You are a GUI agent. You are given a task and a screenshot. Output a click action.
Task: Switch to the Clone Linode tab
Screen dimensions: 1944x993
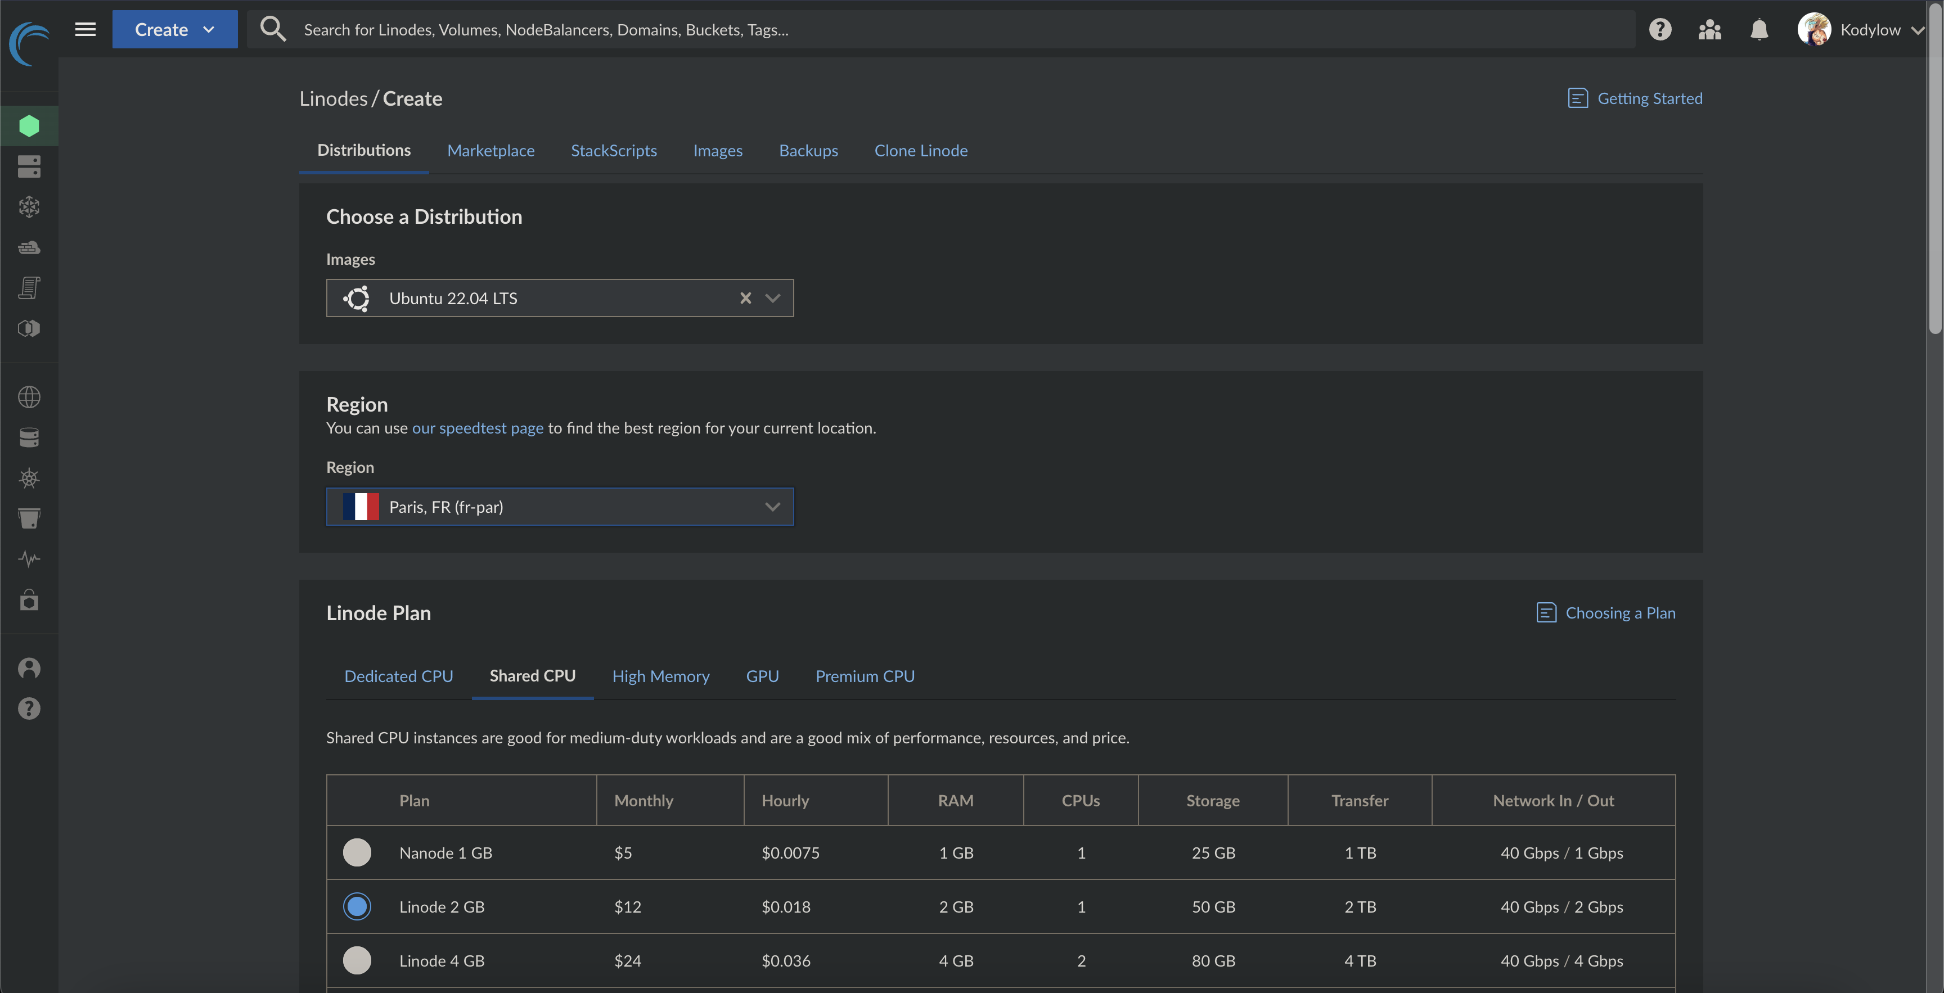921,150
